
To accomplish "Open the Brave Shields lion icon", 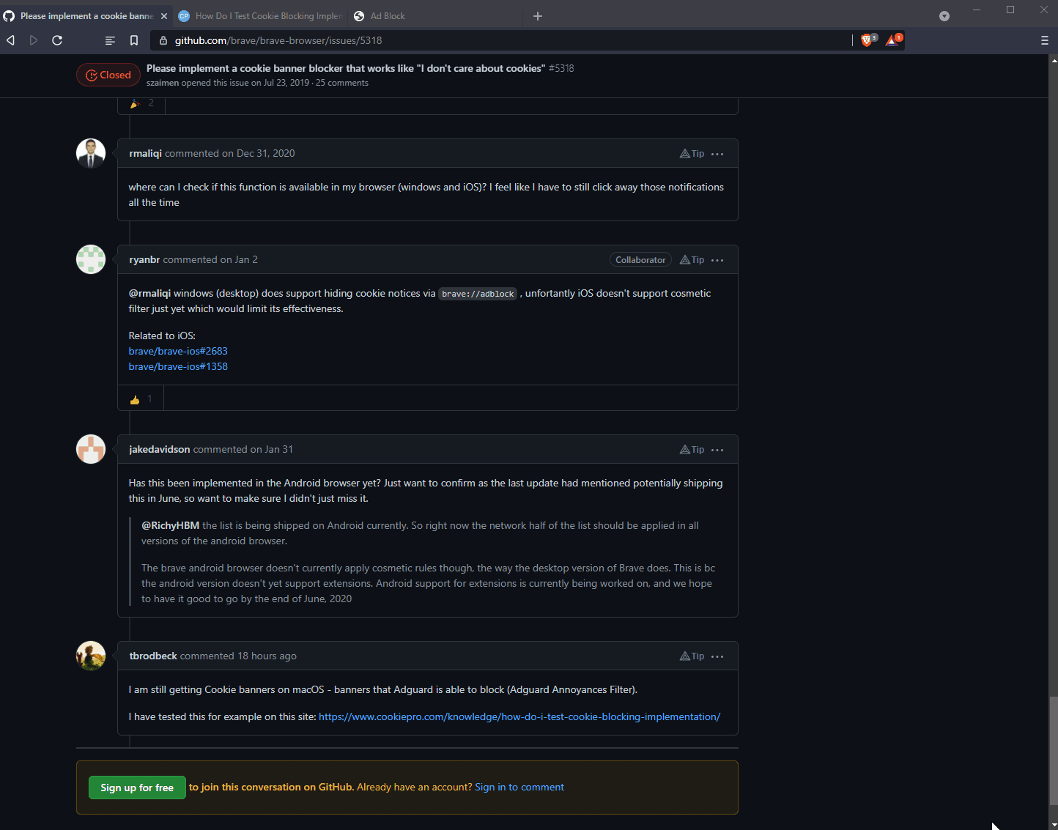I will (868, 40).
